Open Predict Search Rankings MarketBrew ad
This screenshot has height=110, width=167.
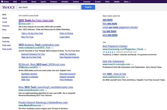click(x=43, y=102)
